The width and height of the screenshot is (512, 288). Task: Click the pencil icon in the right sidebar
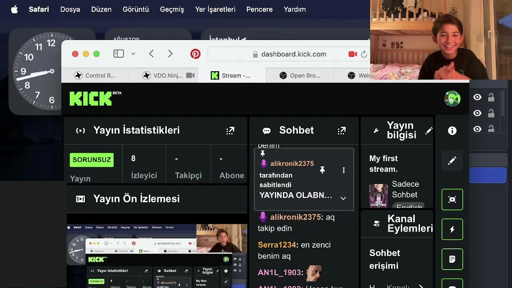click(x=452, y=160)
